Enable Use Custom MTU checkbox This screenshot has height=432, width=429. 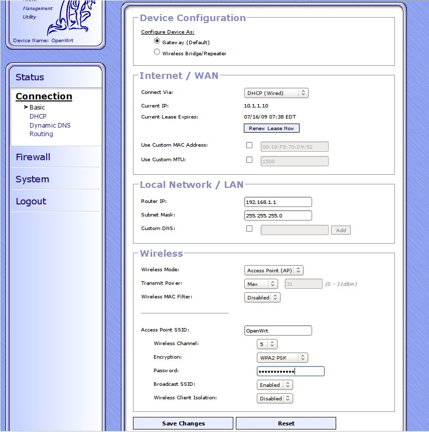coord(249,160)
